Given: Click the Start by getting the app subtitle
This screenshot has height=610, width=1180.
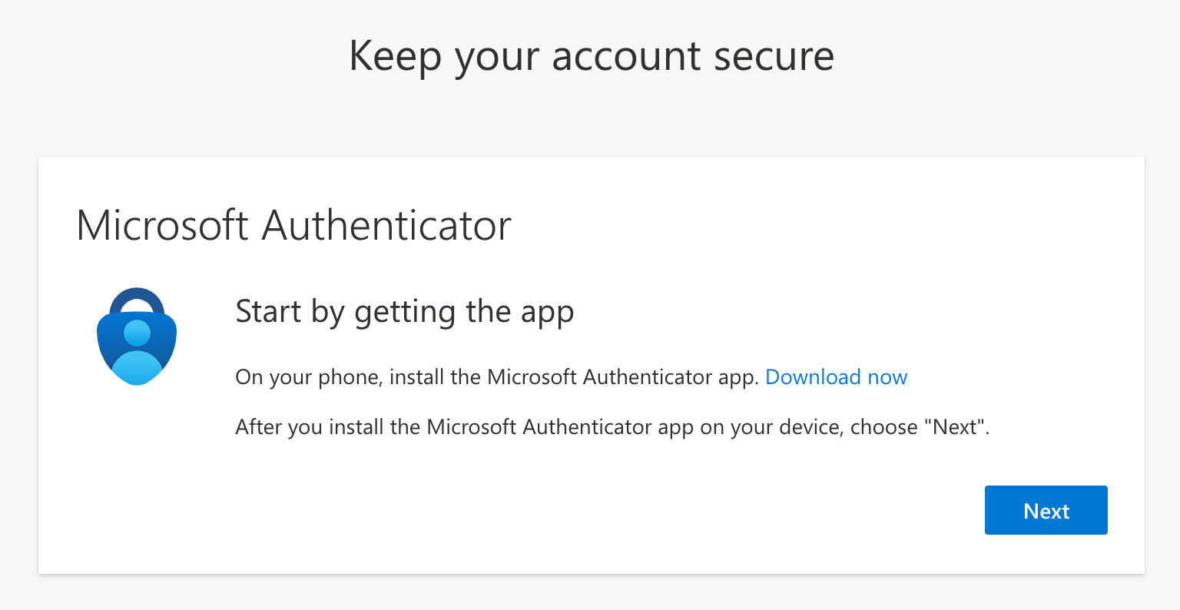Looking at the screenshot, I should 404,312.
